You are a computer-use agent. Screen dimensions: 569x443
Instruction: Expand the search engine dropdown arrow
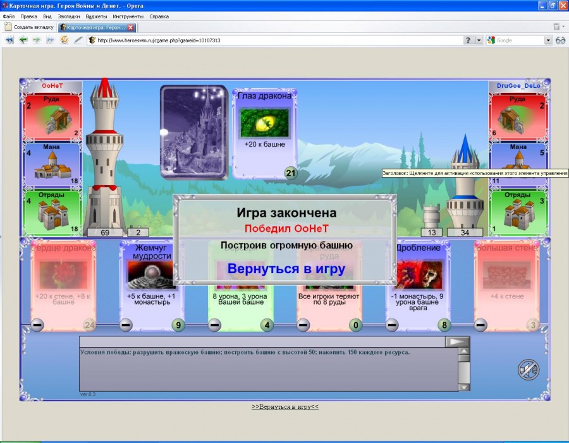pos(548,40)
